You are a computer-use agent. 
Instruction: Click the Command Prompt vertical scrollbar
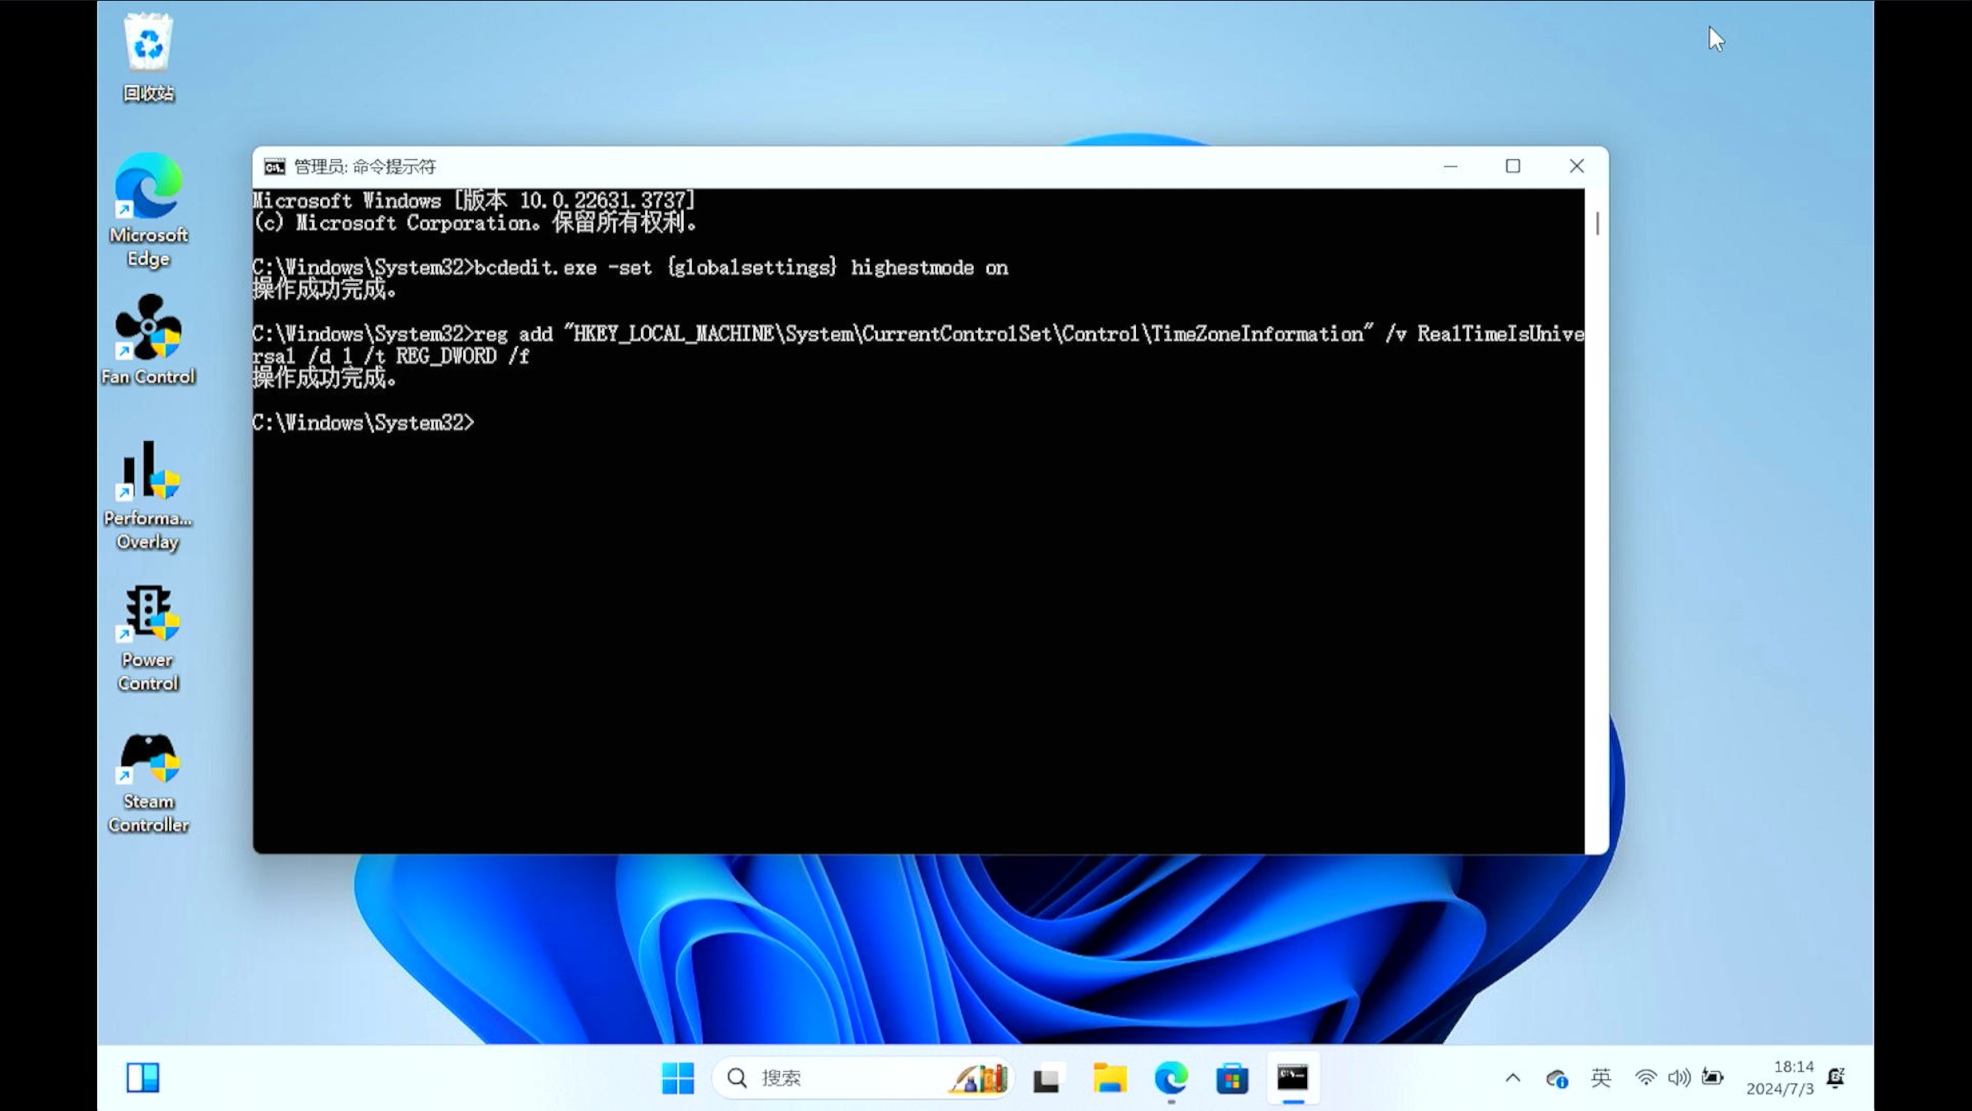click(1597, 224)
